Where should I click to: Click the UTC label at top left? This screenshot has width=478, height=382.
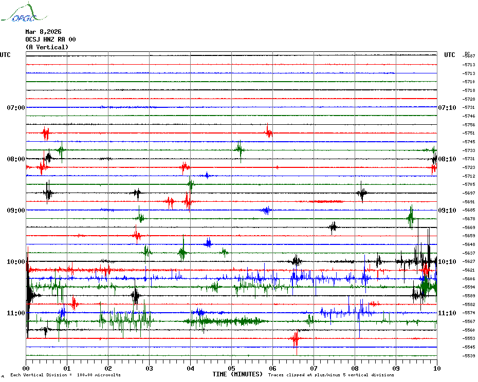pyautogui.click(x=5, y=55)
